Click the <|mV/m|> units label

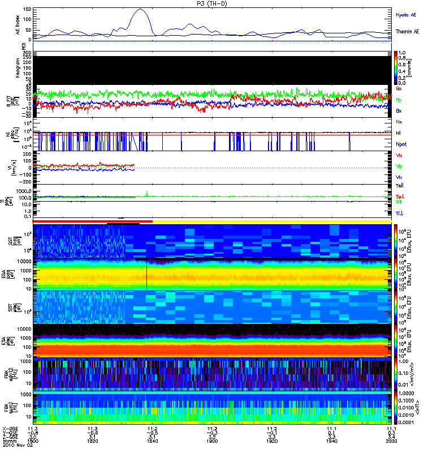click(x=412, y=374)
